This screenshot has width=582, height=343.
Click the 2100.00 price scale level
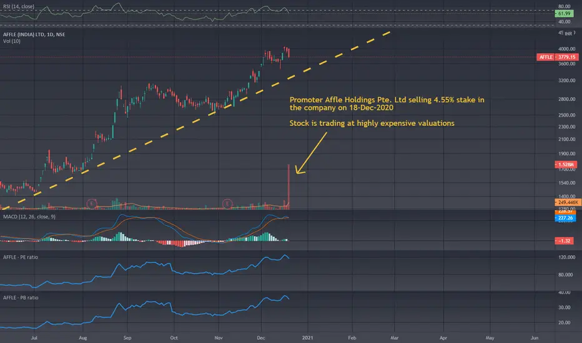567,139
